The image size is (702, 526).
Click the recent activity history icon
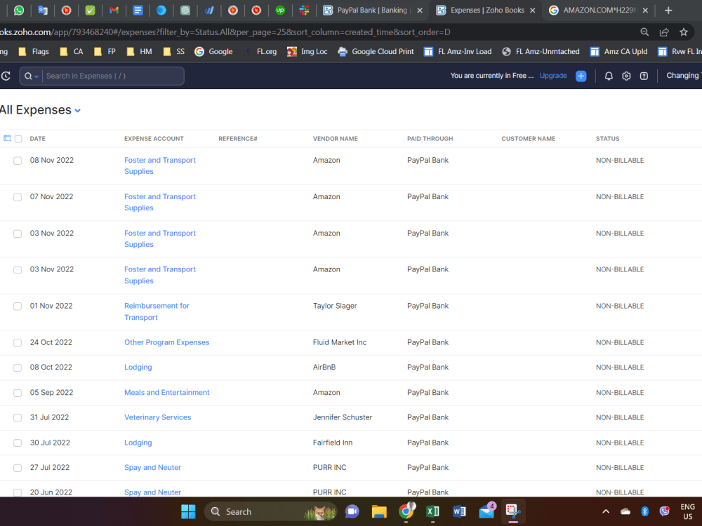pyautogui.click(x=6, y=76)
